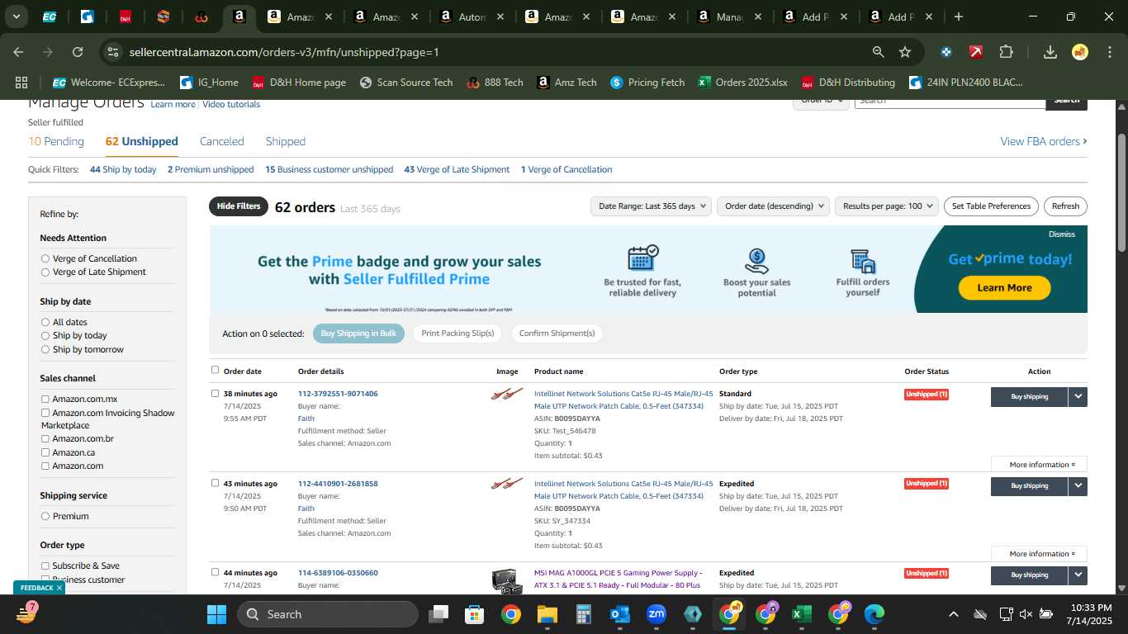Open File Explorer from the taskbar
The height and width of the screenshot is (634, 1128).
[547, 614]
